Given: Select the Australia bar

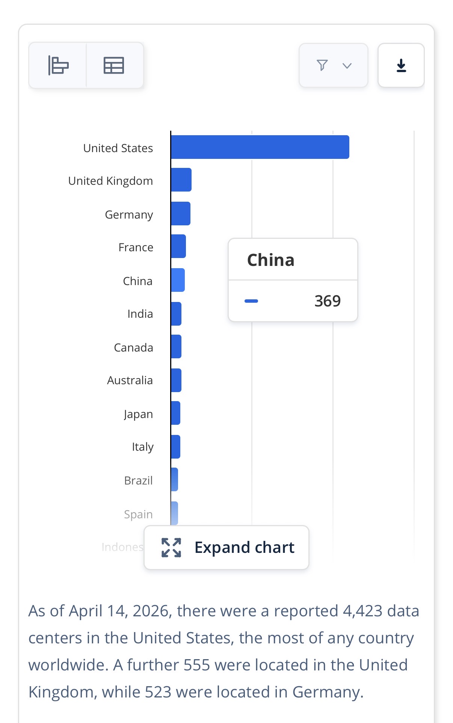Looking at the screenshot, I should coord(176,380).
